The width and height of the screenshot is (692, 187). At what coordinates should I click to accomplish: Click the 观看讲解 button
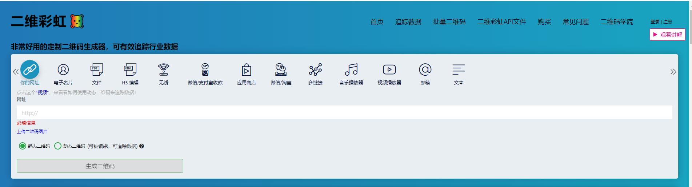point(668,35)
